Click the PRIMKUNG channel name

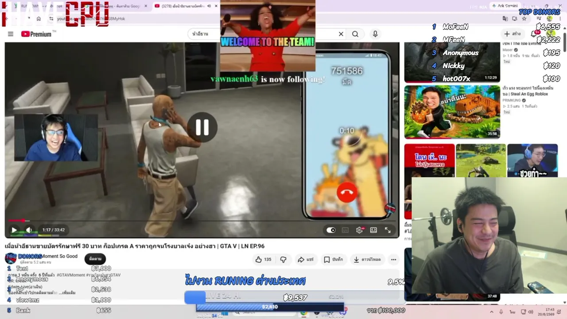[512, 101]
